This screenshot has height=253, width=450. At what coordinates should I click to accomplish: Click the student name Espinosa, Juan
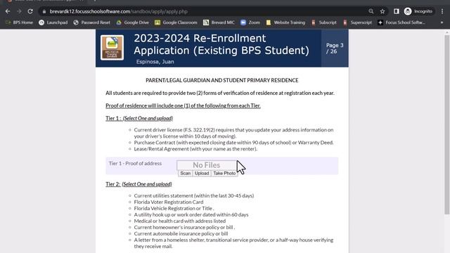click(x=155, y=62)
